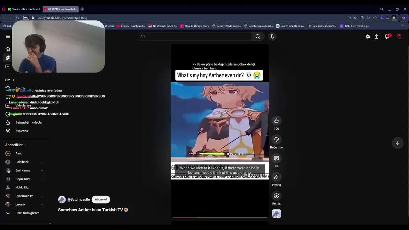
Task: Visit the @Saturncastle channel link
Action: (79, 199)
